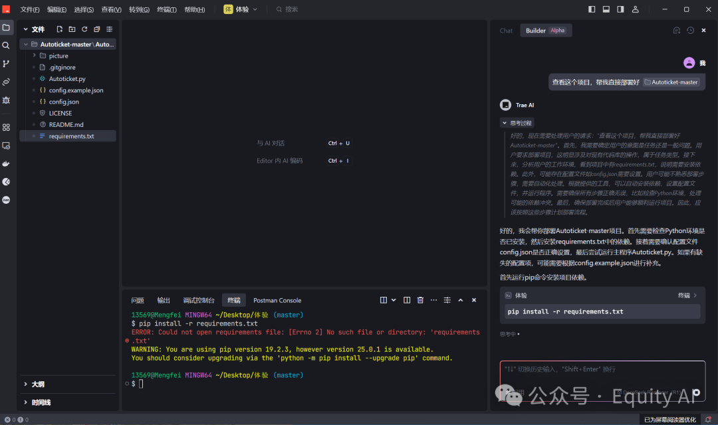The height and width of the screenshot is (425, 718).
Task: Open the Search view in activity bar
Action: [6, 46]
